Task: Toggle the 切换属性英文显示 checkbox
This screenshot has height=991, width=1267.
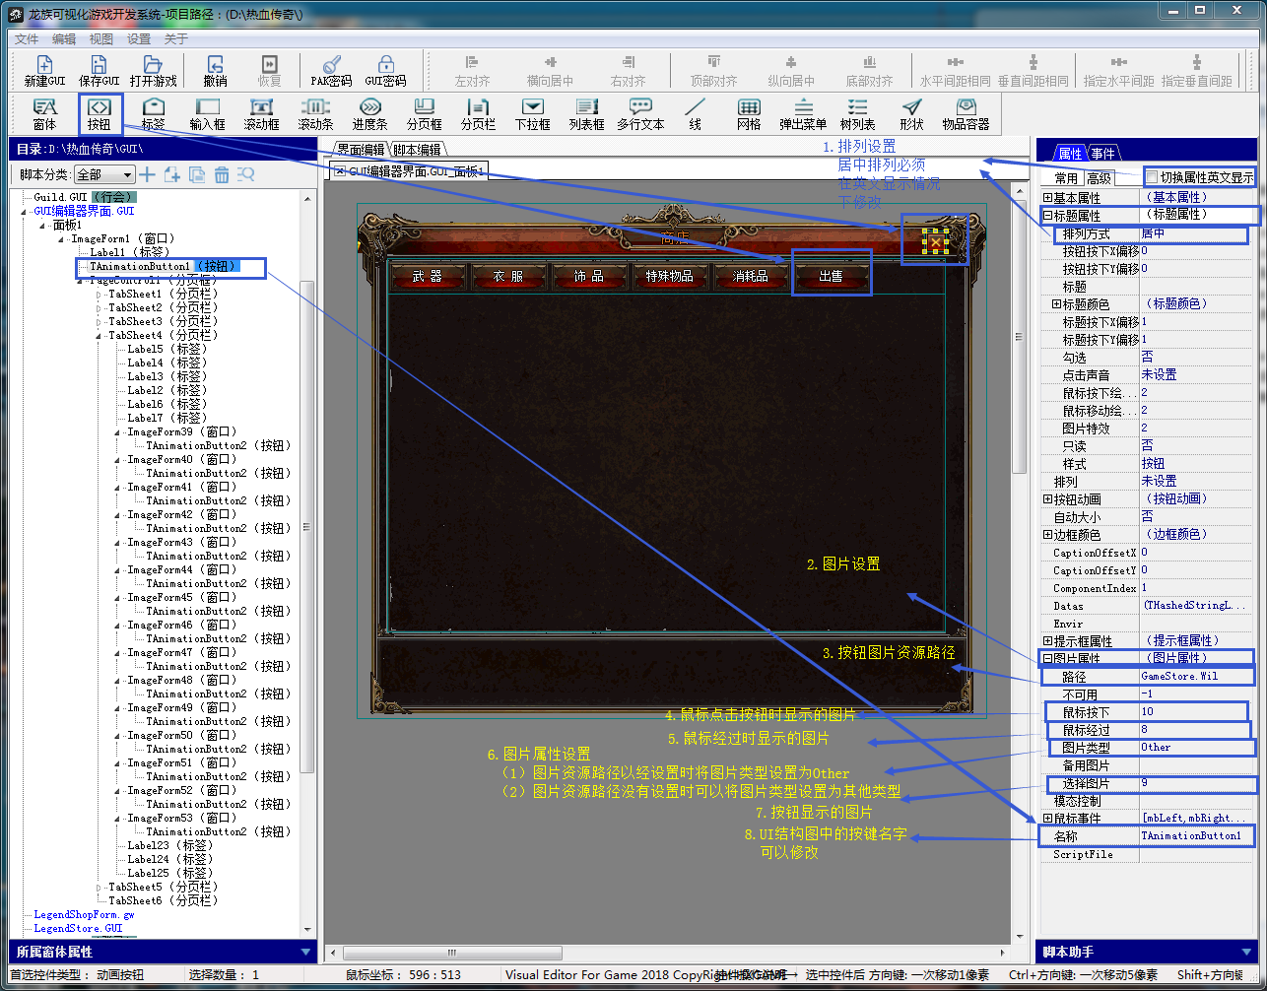Action: tap(1152, 177)
